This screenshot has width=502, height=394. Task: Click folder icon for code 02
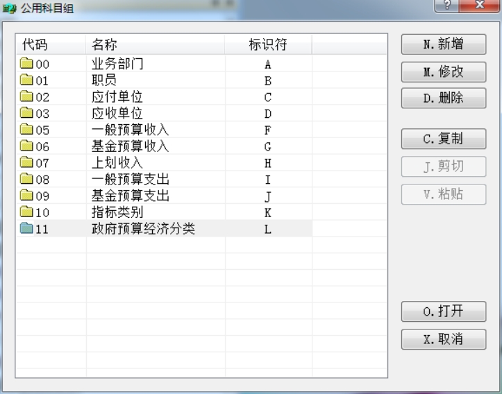coord(26,96)
